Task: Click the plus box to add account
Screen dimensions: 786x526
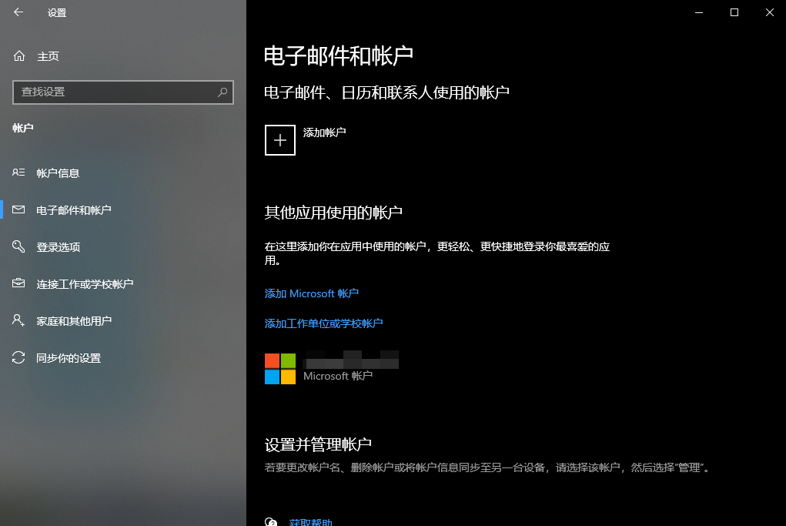Action: pos(279,140)
